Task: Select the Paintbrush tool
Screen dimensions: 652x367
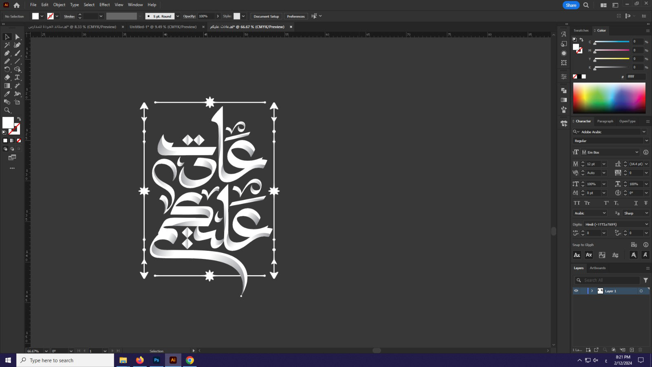Action: pos(17,53)
